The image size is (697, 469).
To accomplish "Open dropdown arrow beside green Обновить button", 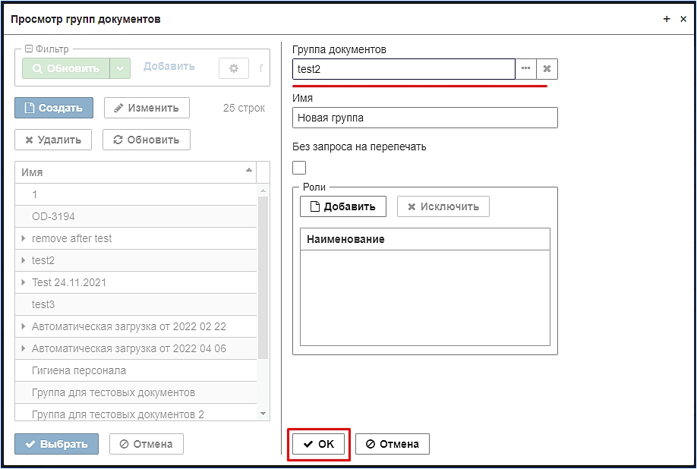I will click(120, 68).
